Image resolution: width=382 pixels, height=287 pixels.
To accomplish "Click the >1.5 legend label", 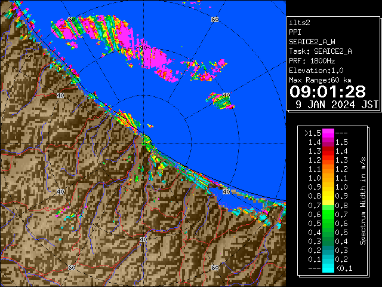I will click(312, 133).
